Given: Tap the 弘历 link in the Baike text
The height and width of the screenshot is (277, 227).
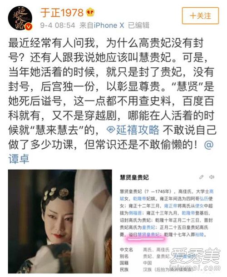Looking at the screenshot, I should (204, 199).
